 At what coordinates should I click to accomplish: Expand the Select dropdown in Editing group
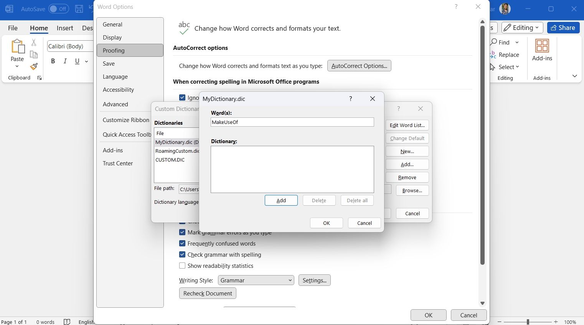coord(509,67)
